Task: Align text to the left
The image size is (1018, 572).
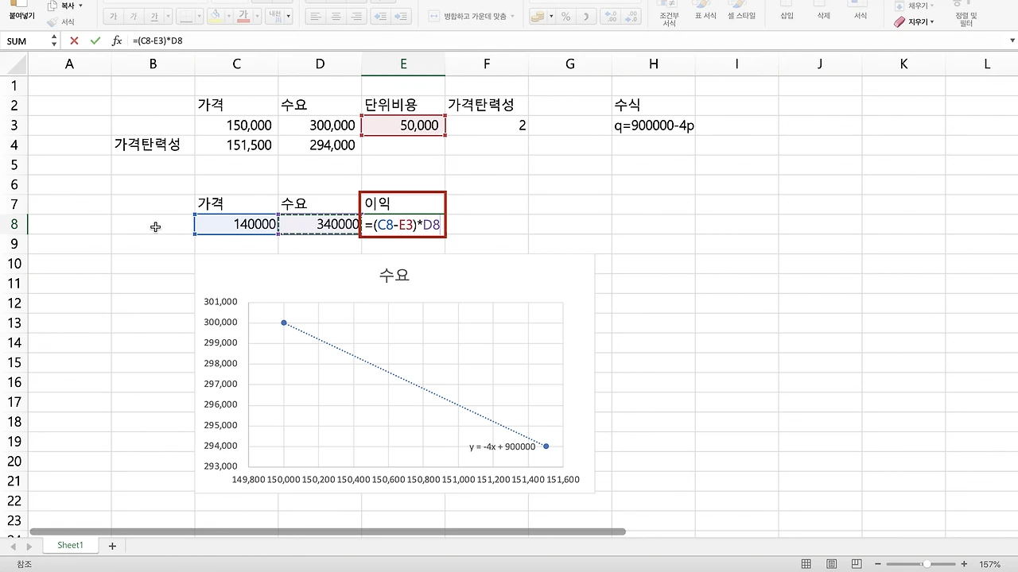Action: [317, 16]
